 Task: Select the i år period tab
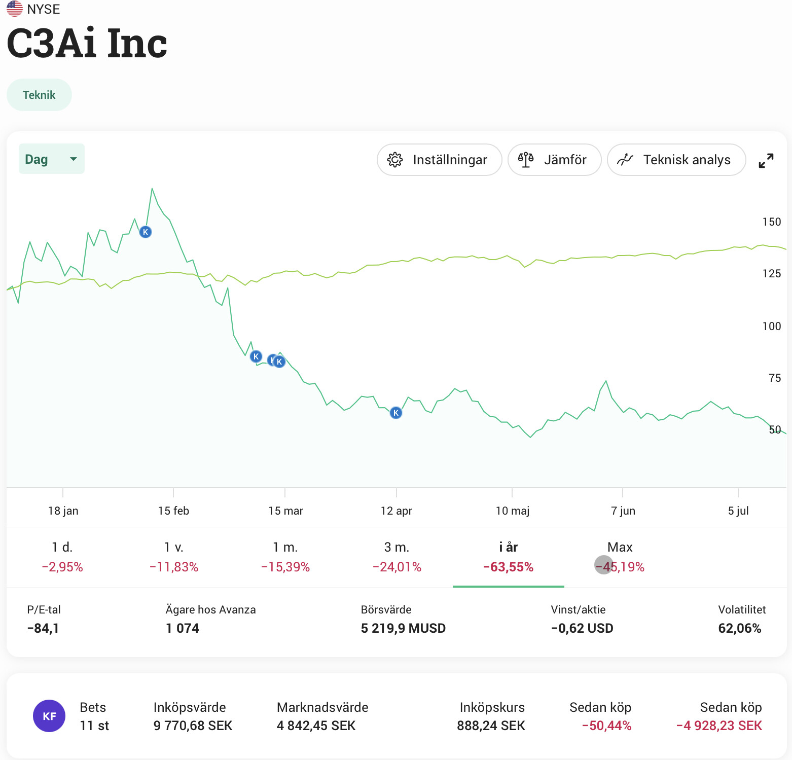tap(509, 557)
